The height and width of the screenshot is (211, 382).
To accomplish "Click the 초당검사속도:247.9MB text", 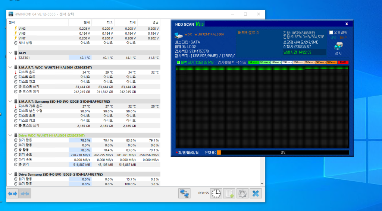I will point(301,42).
